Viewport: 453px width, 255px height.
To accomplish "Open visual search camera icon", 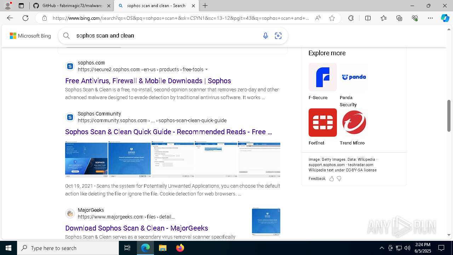I will tap(278, 35).
